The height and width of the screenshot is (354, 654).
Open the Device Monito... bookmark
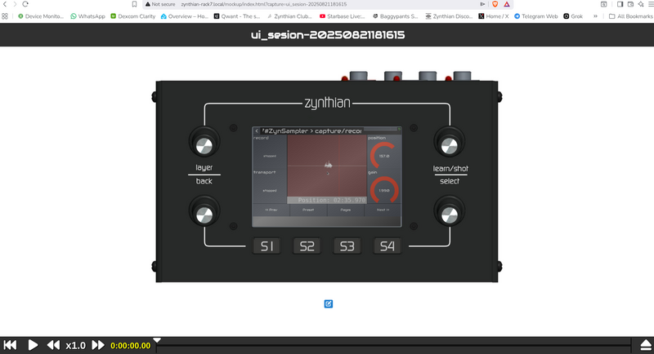pos(40,16)
